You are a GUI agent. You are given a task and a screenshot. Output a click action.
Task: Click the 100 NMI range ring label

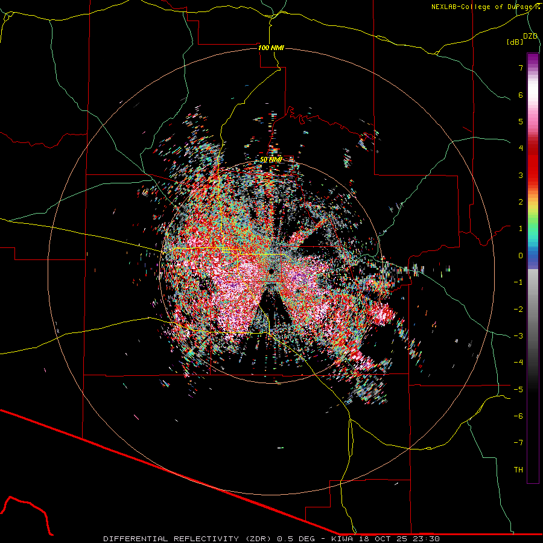pyautogui.click(x=271, y=48)
